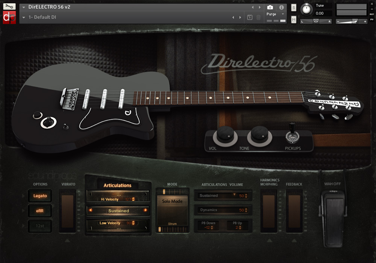The height and width of the screenshot is (263, 376).
Task: Expand arrow beside 12st option
Action: pos(23,226)
